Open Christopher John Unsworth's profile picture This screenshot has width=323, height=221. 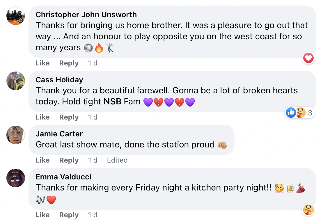[16, 16]
